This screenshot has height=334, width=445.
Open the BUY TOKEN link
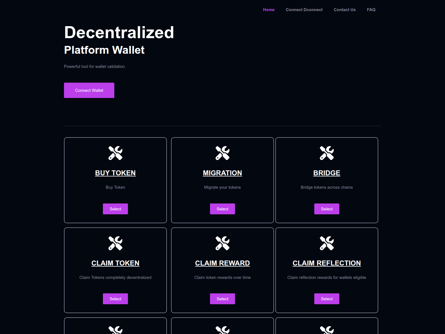coord(115,173)
